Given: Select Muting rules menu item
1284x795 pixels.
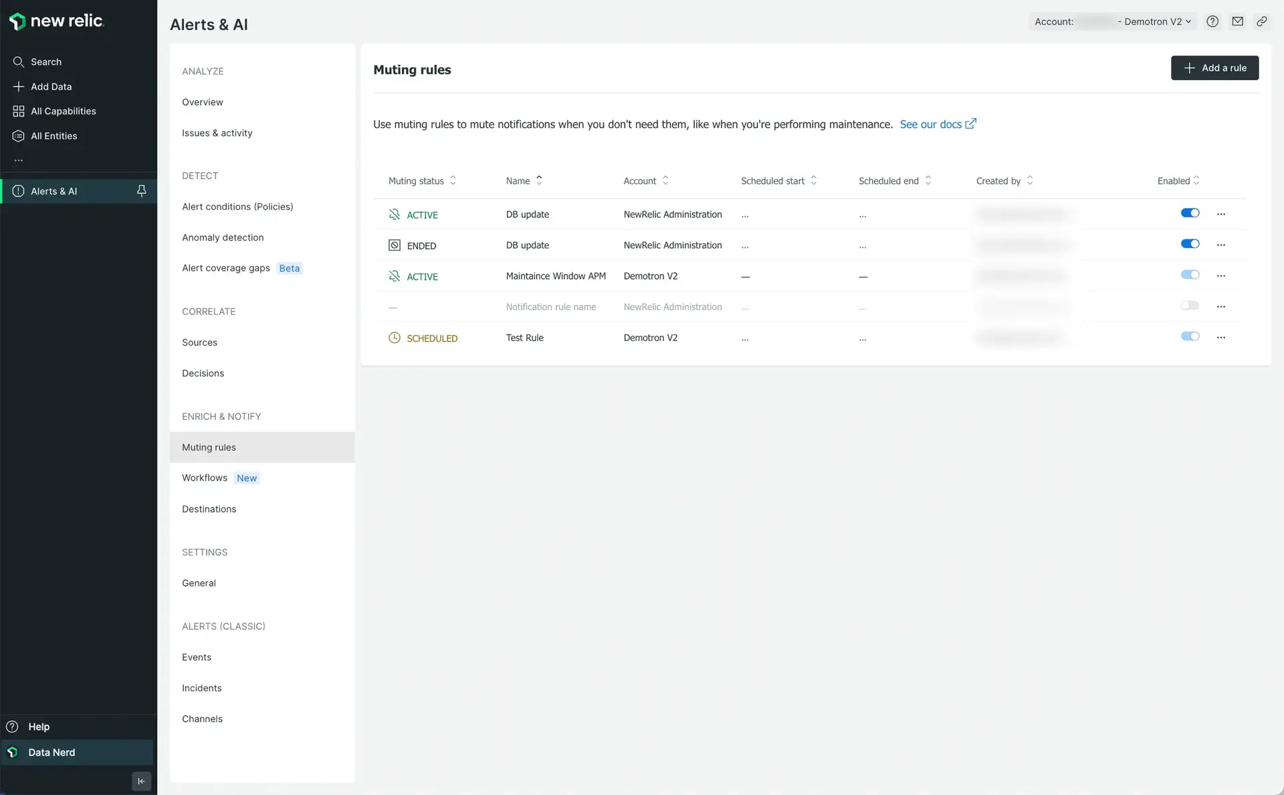Looking at the screenshot, I should point(262,447).
